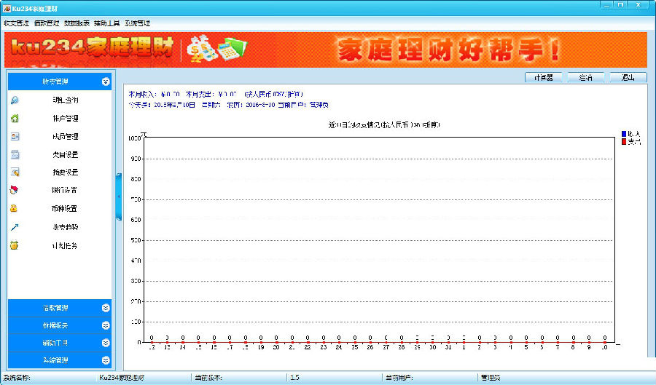Maximize the Ku234 window
The image size is (656, 385).
621,5
